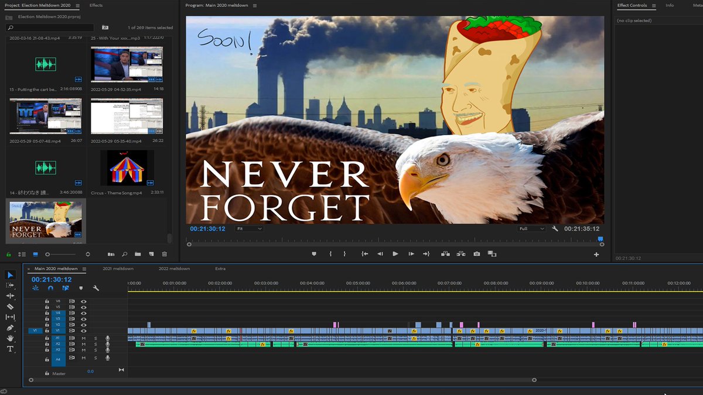Add marker in program monitor
This screenshot has height=395, width=703.
click(x=314, y=254)
